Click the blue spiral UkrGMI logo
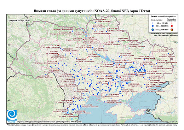 point(12,115)
